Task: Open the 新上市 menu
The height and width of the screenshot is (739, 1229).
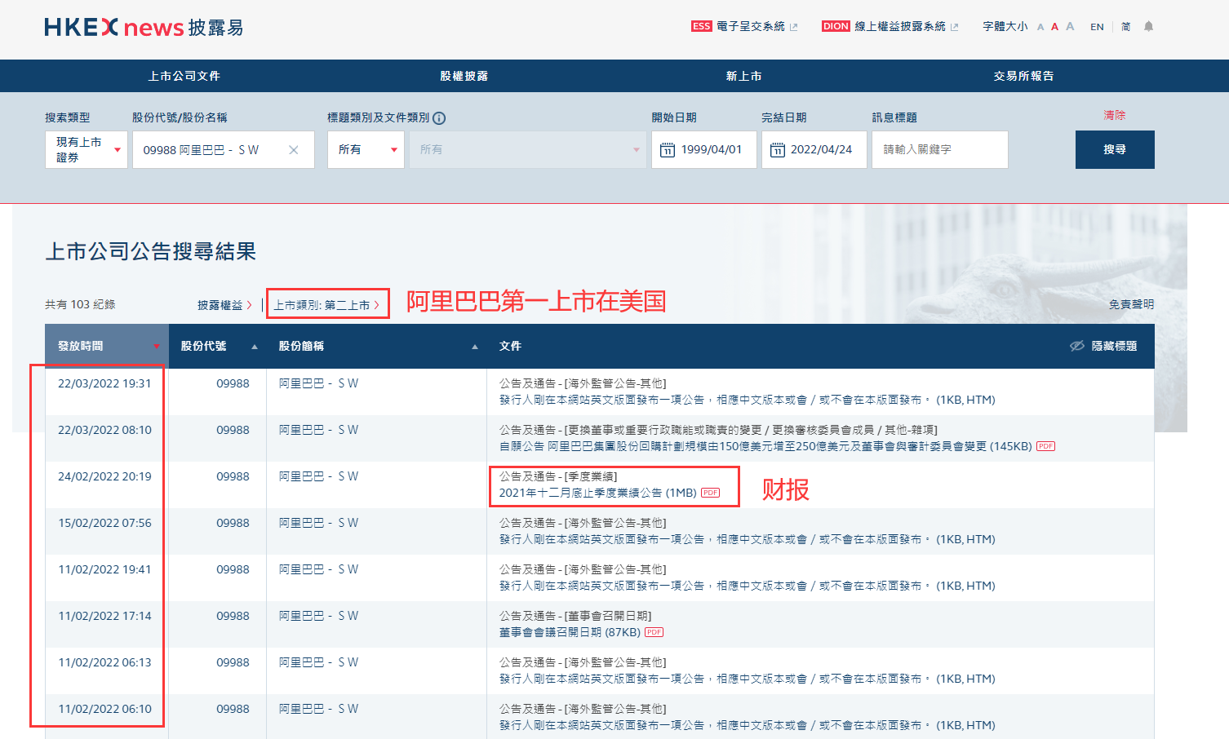Action: coord(743,76)
